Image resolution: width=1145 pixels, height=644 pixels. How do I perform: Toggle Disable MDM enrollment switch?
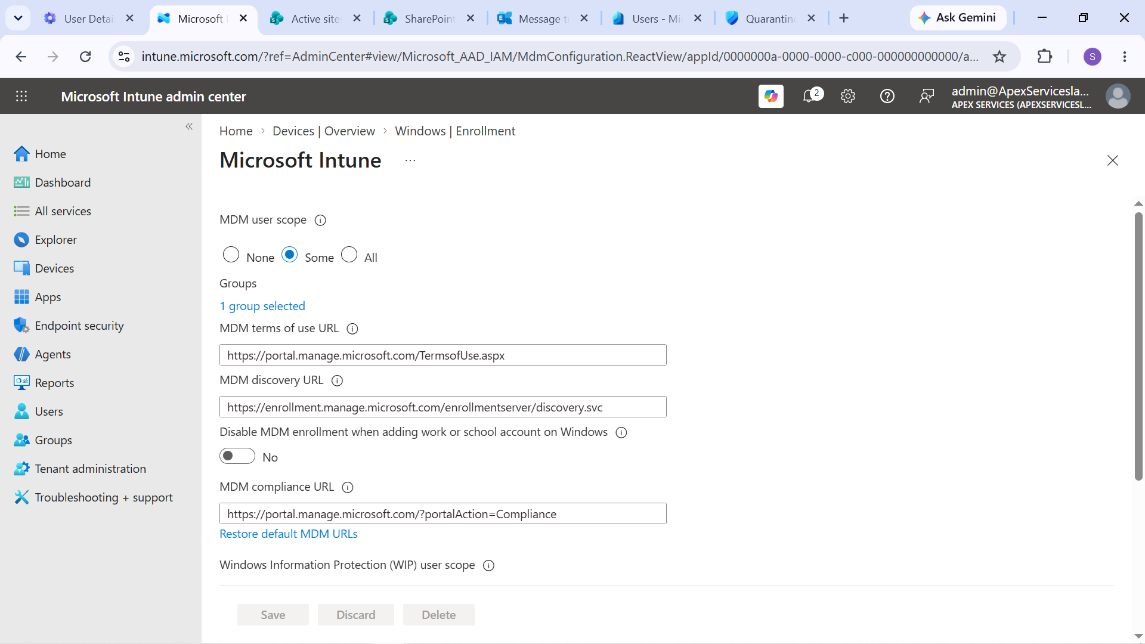[237, 456]
